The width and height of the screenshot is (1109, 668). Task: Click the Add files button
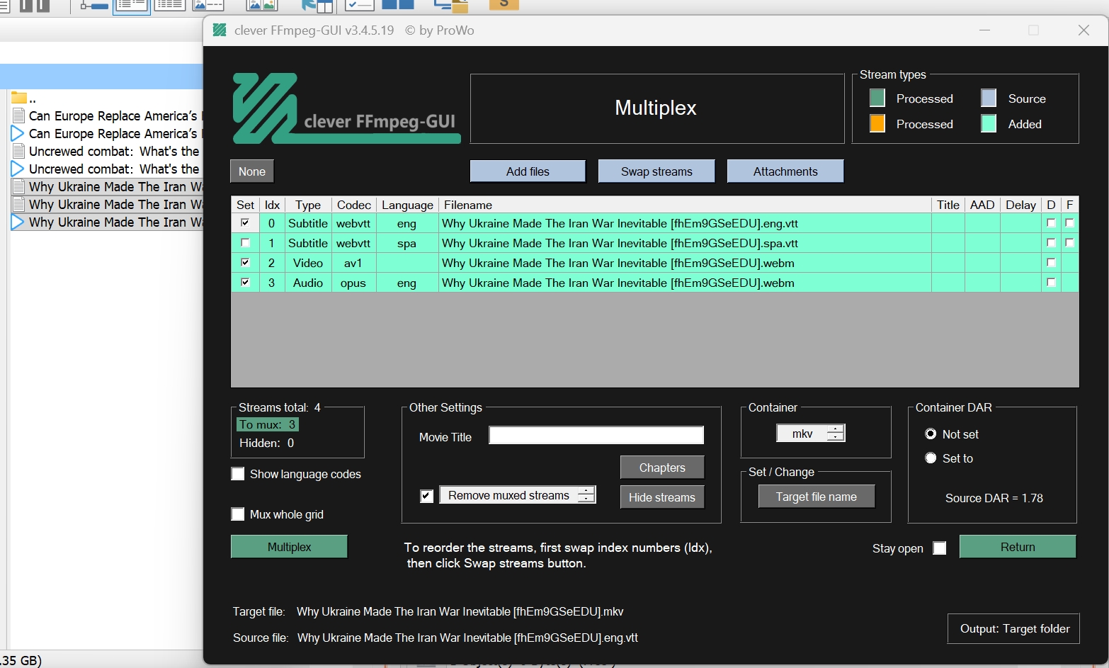(528, 171)
